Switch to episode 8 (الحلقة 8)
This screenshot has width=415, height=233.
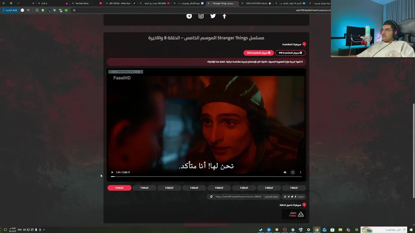120,188
